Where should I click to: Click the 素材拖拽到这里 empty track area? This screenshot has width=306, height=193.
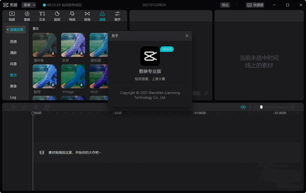click(167, 152)
